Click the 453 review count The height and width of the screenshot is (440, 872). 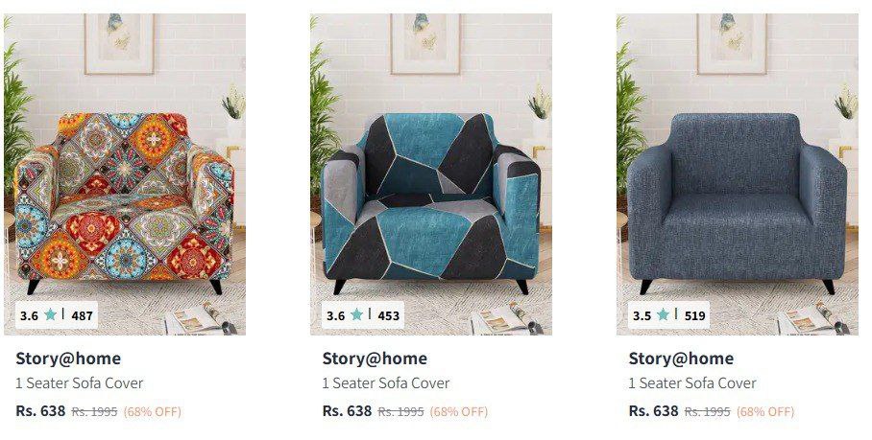[x=389, y=315]
